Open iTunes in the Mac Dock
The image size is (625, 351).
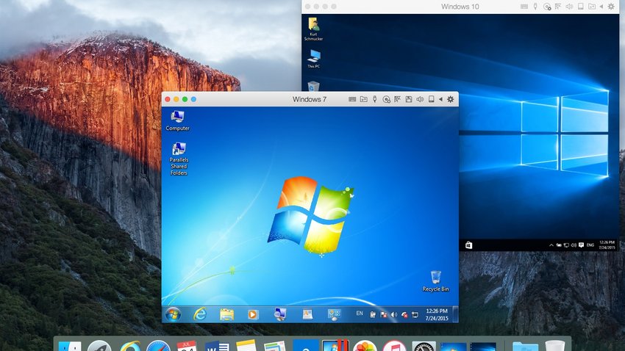point(394,346)
